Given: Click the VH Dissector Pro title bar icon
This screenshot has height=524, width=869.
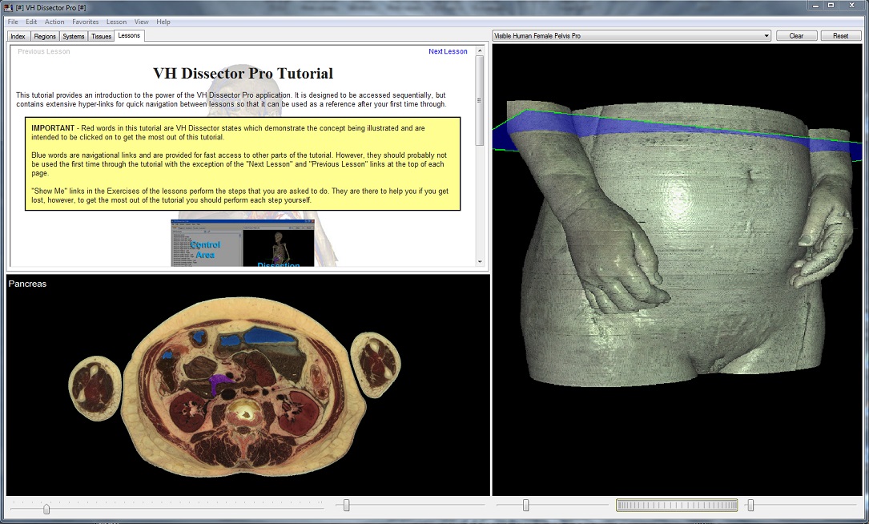Looking at the screenshot, I should click(x=8, y=6).
